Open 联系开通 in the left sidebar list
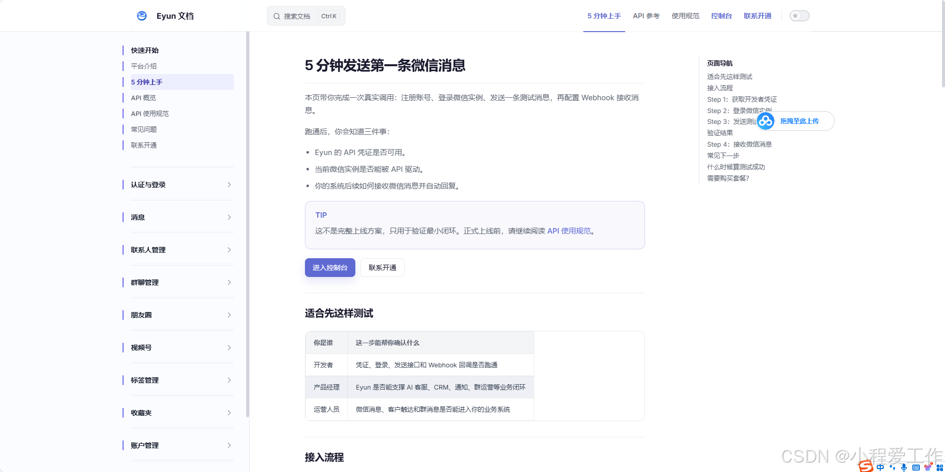Viewport: 945px width, 472px height. point(144,145)
